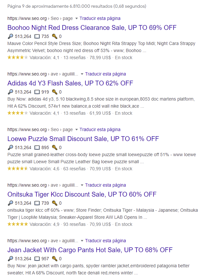Click page icon beside 957 under Jean Jacket result
Viewport: 215px width, 275px height.
(x=37, y=259)
